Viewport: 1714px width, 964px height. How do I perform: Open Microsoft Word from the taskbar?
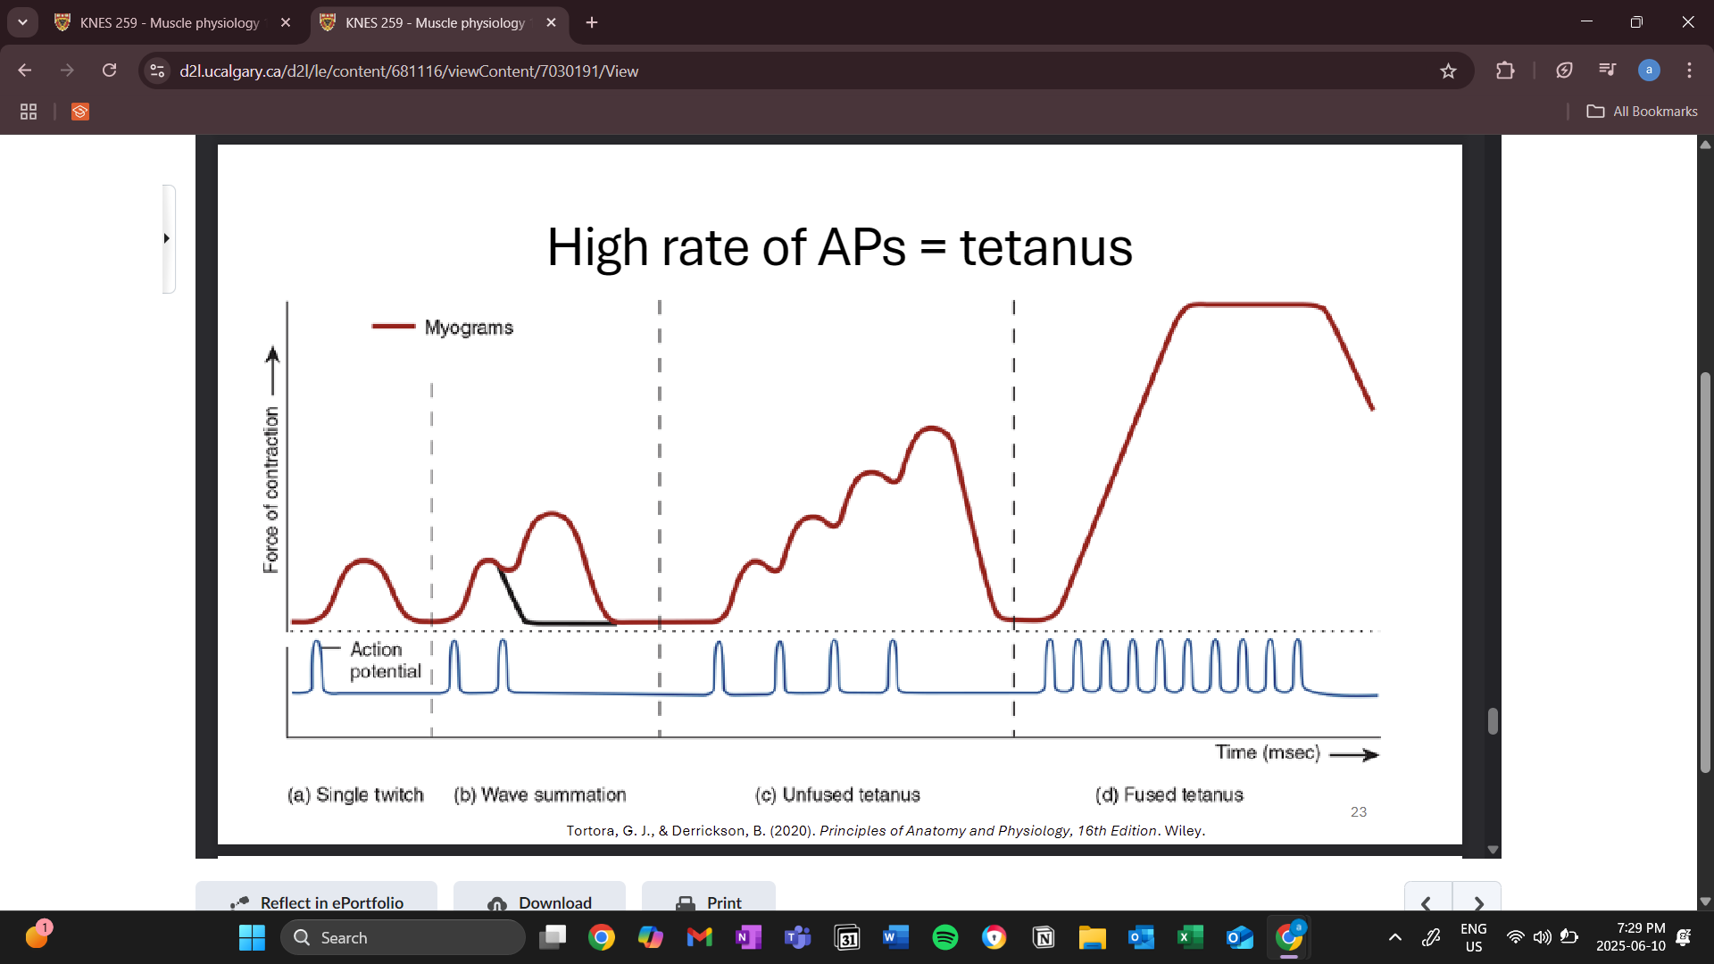tap(895, 937)
